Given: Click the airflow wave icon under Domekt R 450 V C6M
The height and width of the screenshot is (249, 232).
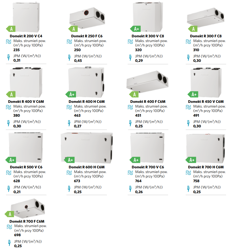Looking at the screenshot, I should click(188, 107).
